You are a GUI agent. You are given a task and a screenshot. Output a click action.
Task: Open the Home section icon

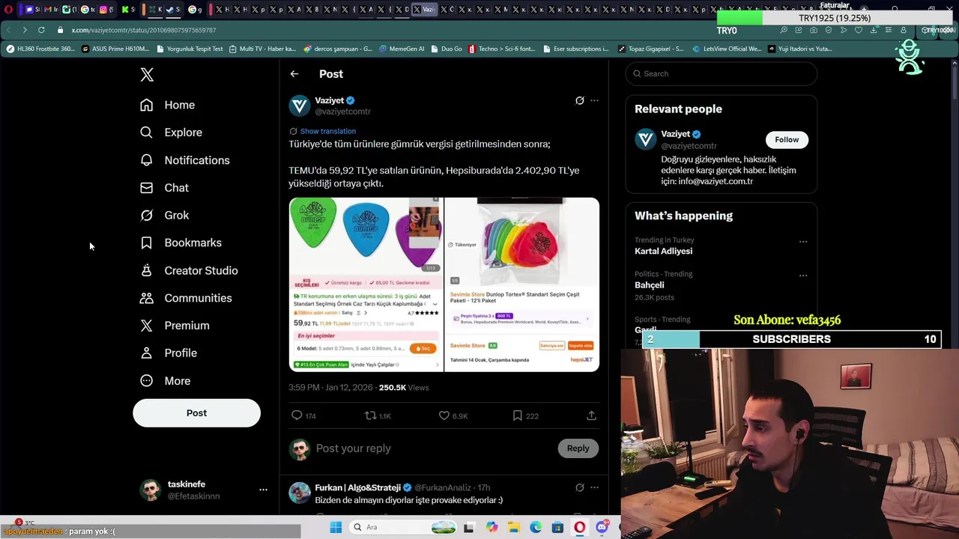(147, 105)
